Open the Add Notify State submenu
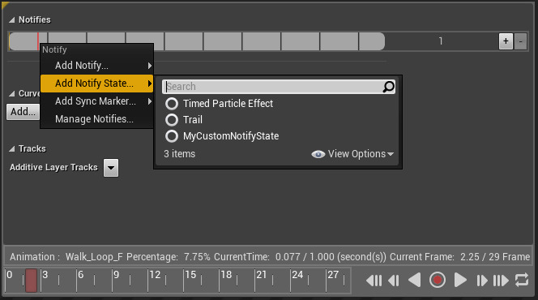Image resolution: width=538 pixels, height=300 pixels. point(96,83)
